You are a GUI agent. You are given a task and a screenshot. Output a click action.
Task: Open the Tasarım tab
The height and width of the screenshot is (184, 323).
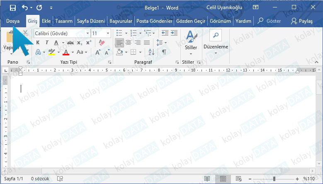(64, 21)
